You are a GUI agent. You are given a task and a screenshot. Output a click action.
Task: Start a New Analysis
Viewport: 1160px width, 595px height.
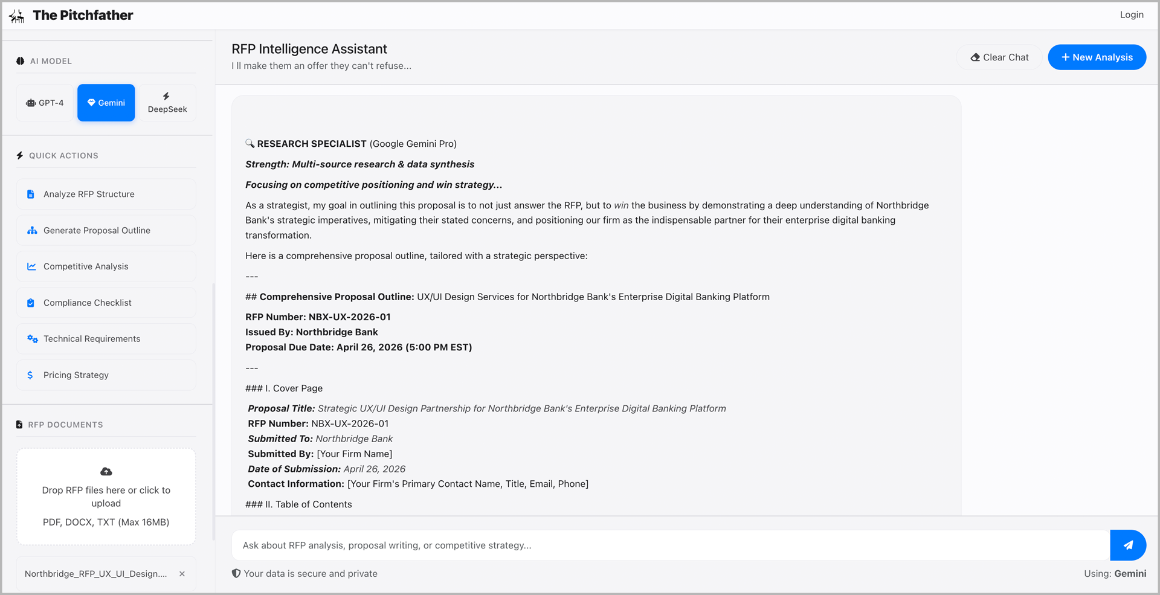click(1097, 57)
